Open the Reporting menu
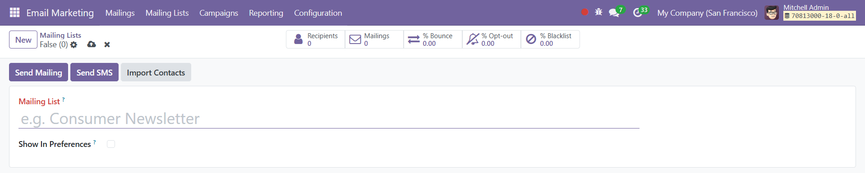 (266, 13)
